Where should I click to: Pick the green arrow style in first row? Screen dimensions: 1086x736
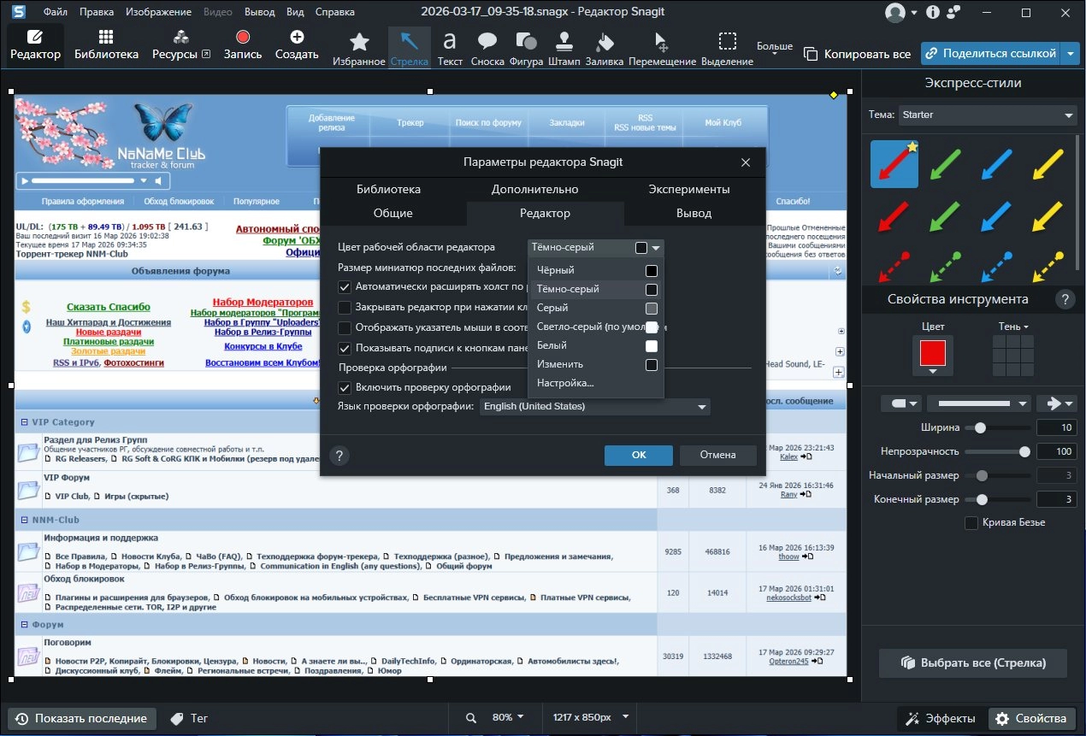947,164
